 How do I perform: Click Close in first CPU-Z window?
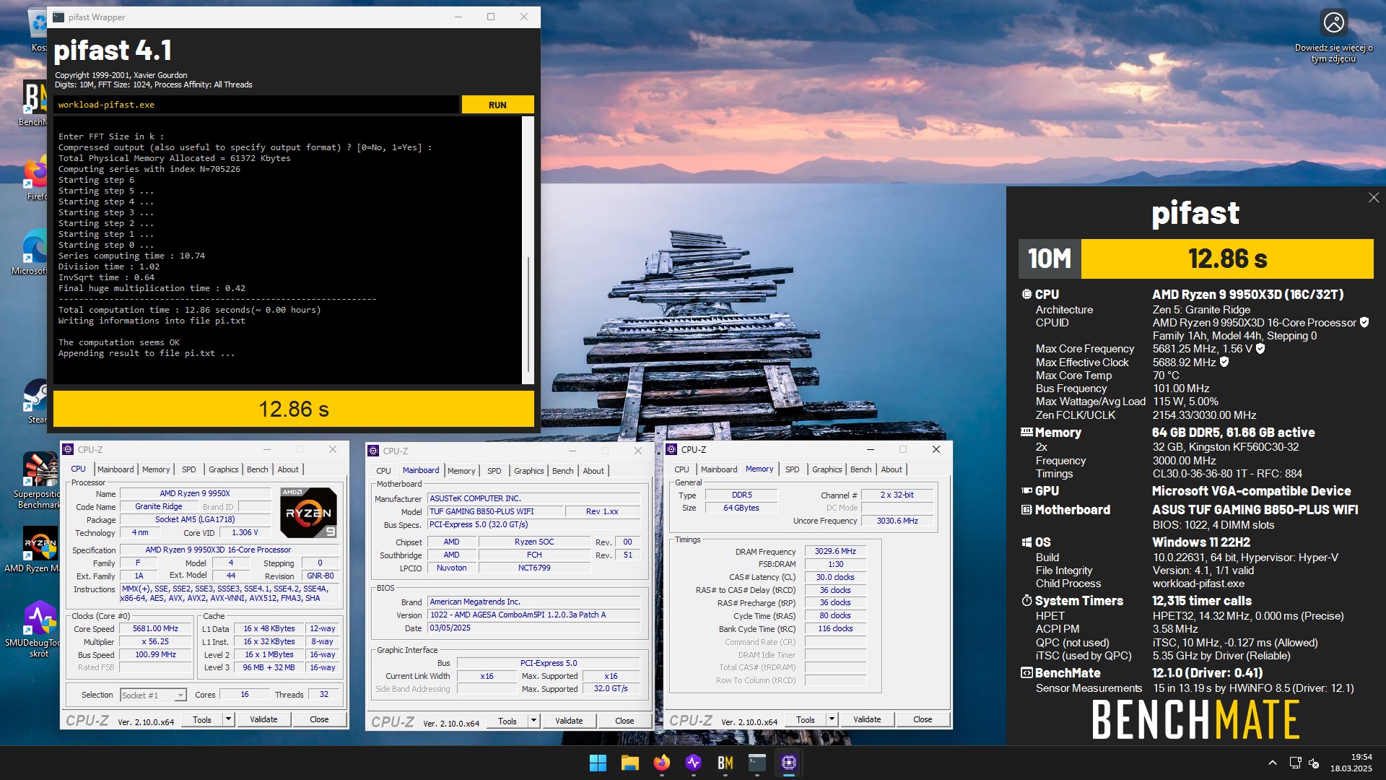(x=319, y=719)
